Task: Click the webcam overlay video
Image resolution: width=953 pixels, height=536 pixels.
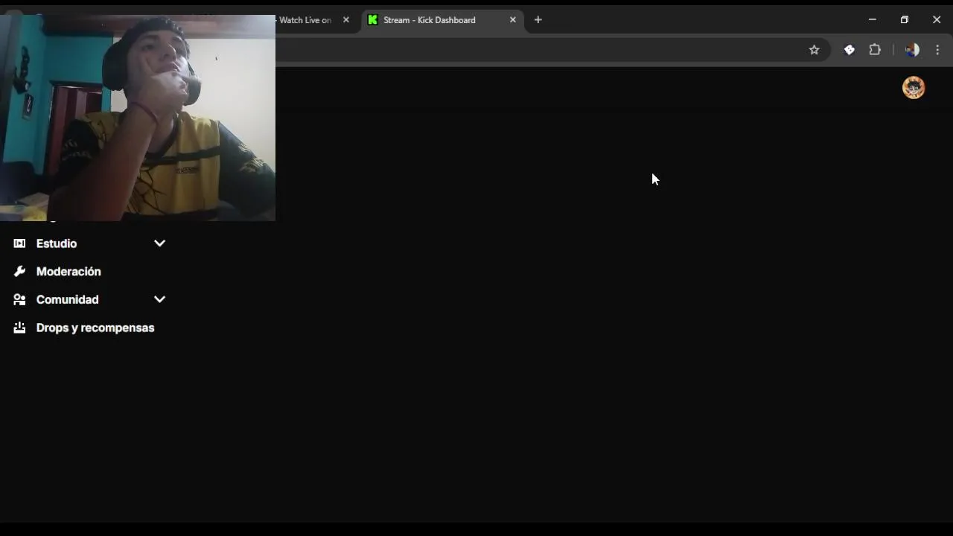Action: [138, 118]
